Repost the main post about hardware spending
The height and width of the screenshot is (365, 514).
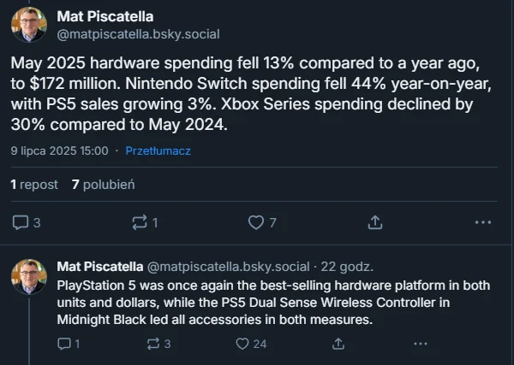click(138, 222)
